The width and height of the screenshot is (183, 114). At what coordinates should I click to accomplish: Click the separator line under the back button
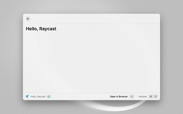click(91, 24)
